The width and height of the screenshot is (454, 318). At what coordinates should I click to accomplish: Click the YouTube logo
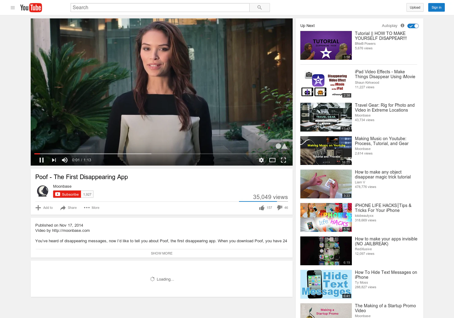pyautogui.click(x=31, y=8)
